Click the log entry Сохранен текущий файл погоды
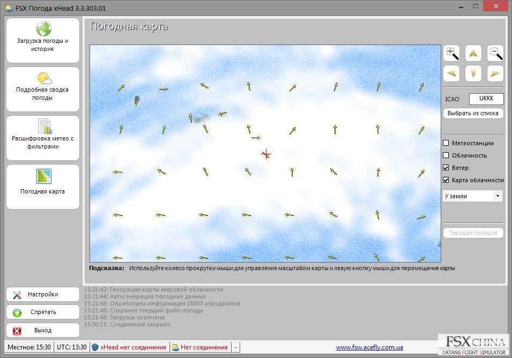Screen dimensions: 512x358 (x=143, y=310)
